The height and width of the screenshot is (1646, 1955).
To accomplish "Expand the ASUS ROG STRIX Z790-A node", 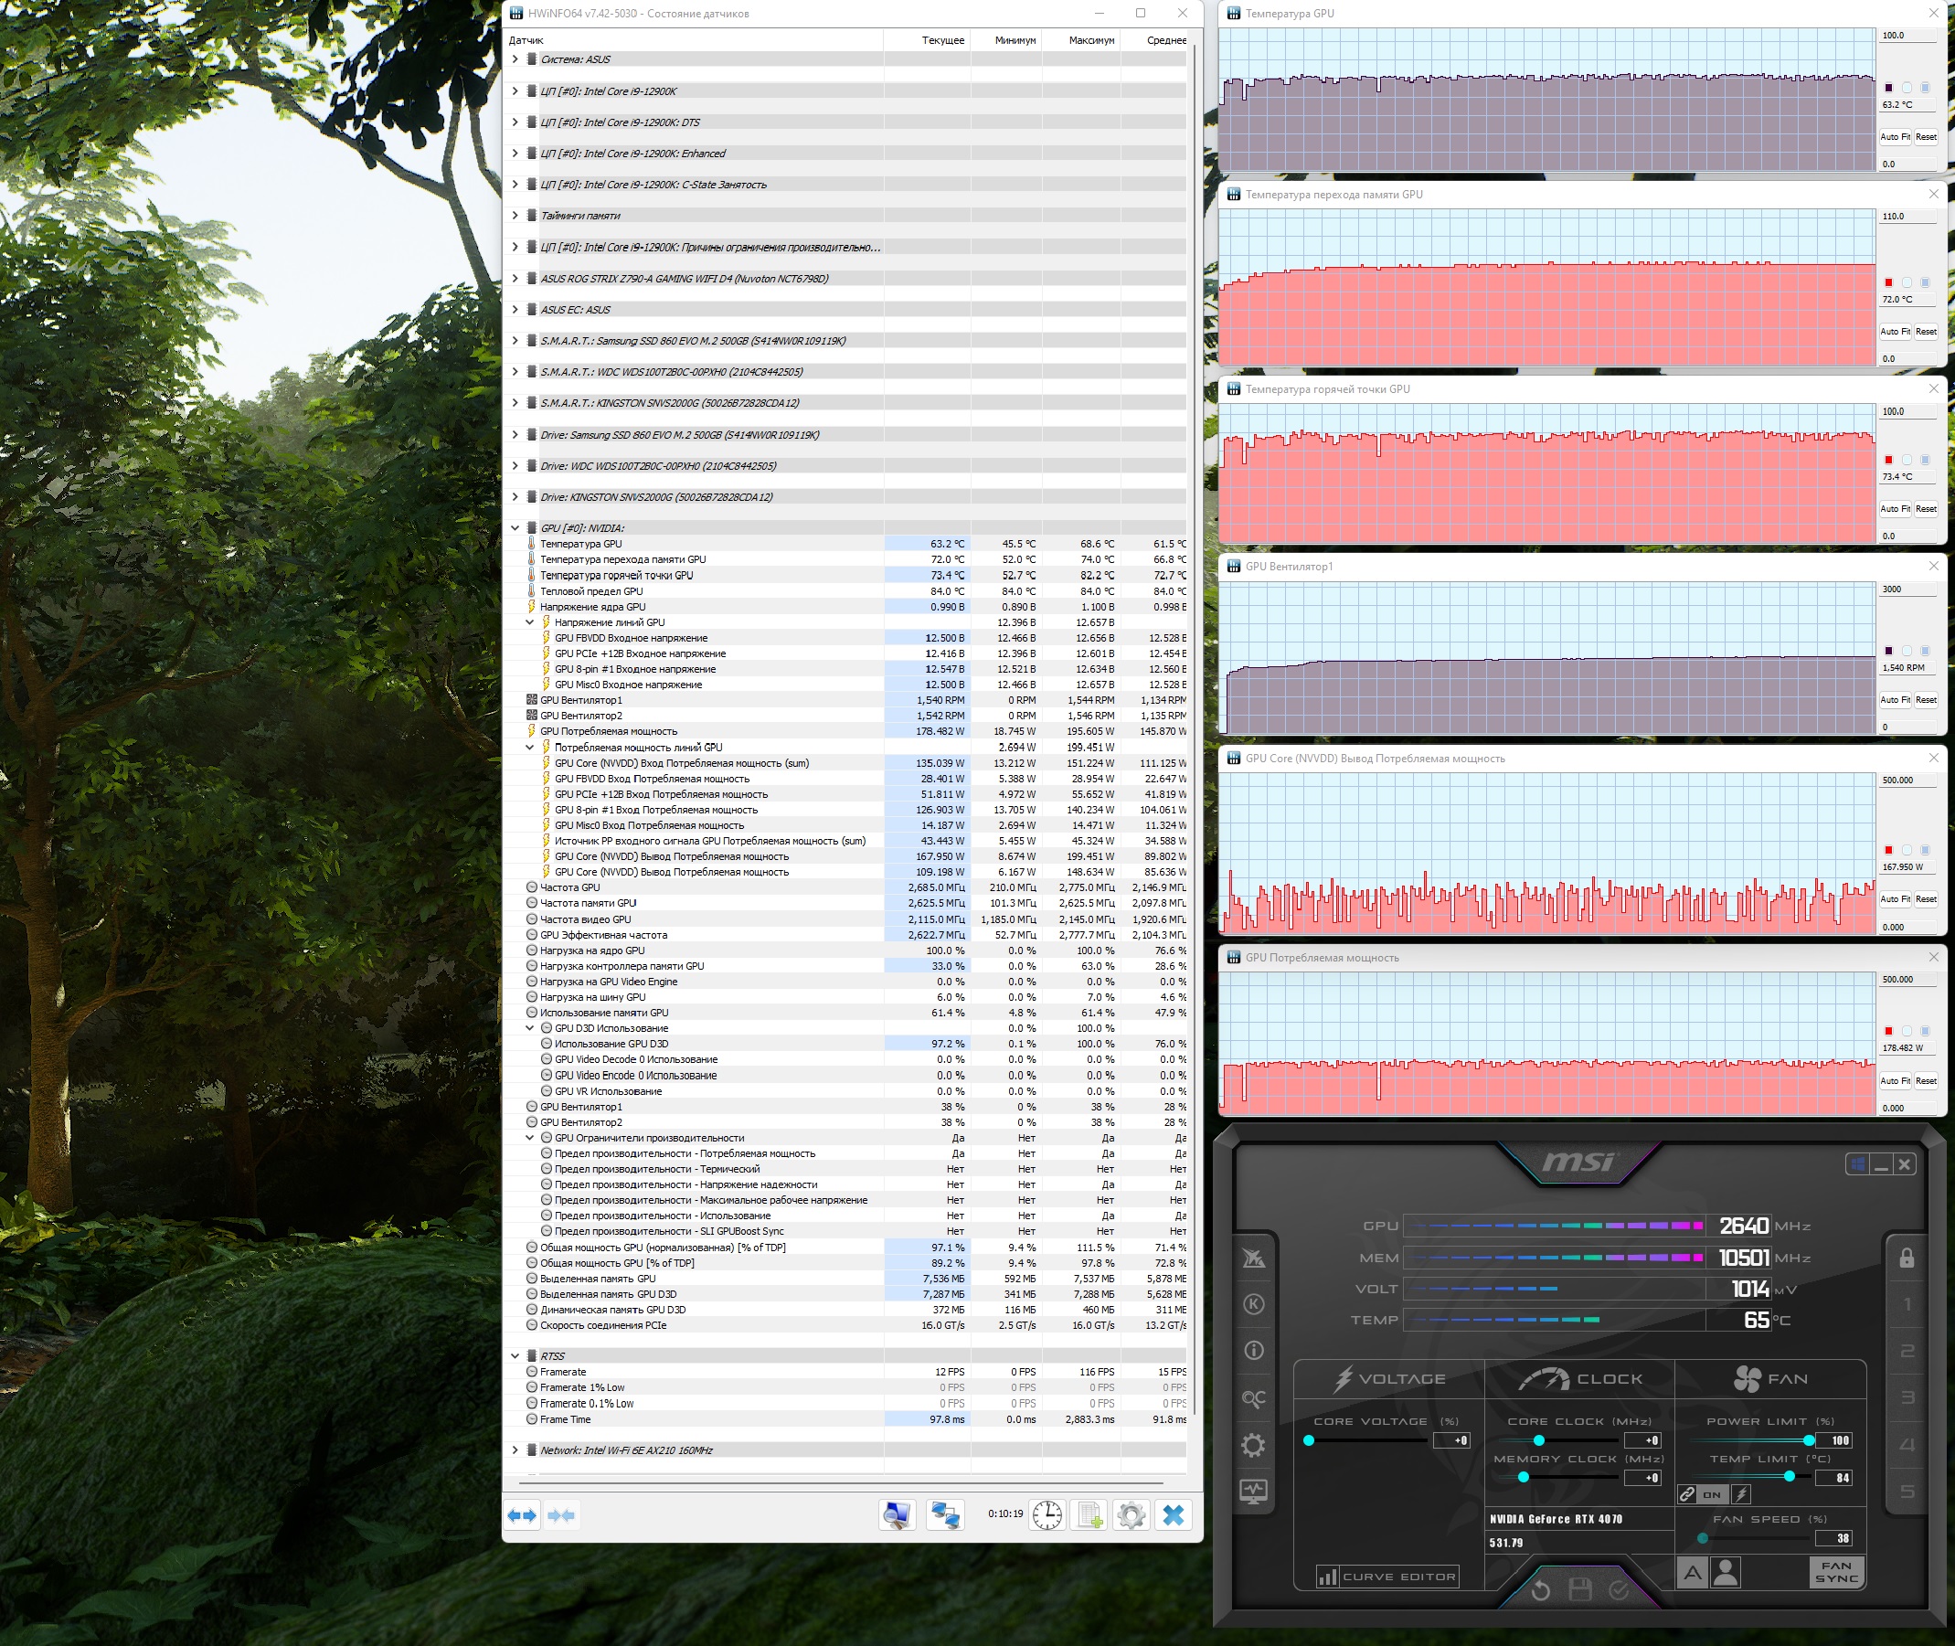I will pyautogui.click(x=515, y=278).
